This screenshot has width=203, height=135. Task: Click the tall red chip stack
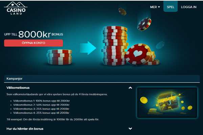115,46
